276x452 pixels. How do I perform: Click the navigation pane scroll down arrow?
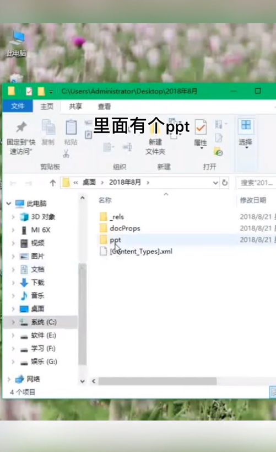point(82,381)
